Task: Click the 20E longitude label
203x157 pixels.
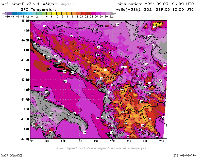Action: [x=112, y=141]
